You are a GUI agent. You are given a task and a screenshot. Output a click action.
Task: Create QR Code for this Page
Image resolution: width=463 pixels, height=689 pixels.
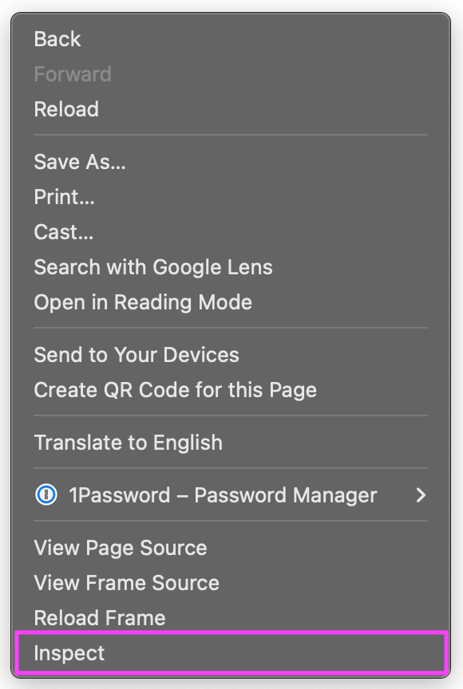click(x=175, y=390)
